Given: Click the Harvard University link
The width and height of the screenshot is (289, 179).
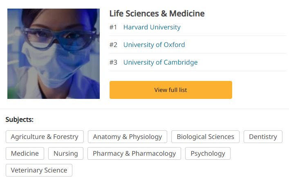Looking at the screenshot, I should click(x=152, y=27).
